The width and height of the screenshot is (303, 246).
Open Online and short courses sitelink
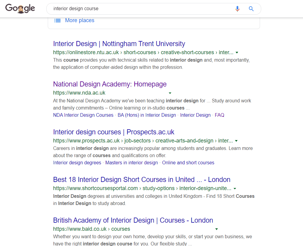pos(188,163)
